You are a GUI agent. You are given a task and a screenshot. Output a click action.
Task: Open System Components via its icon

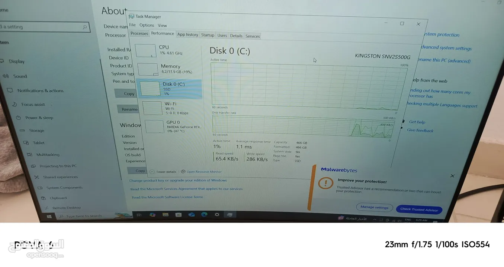[x=40, y=188]
